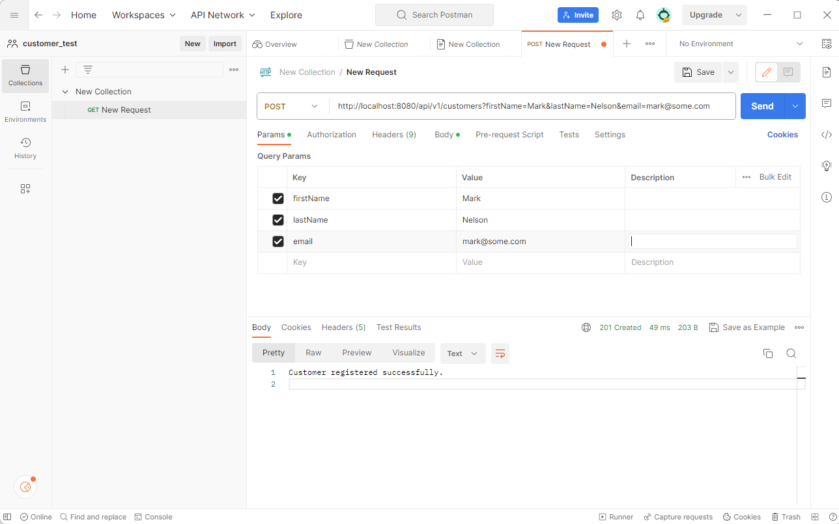
Task: Open comments icon in right sidebar
Action: [x=827, y=103]
